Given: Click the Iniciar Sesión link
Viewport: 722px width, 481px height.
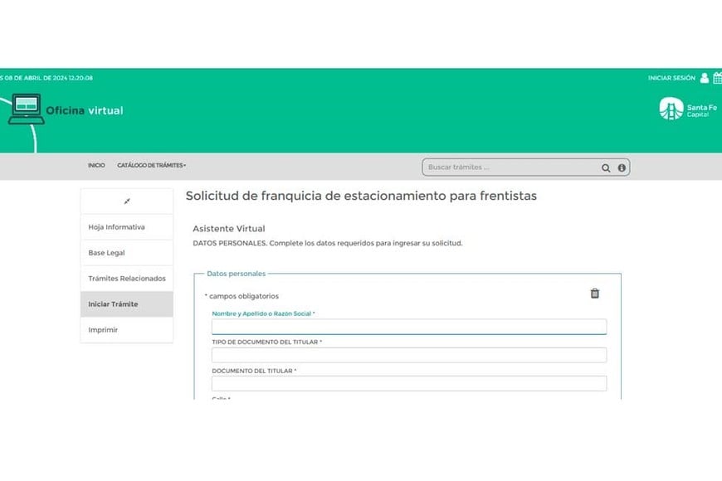Looking at the screenshot, I should 671,78.
